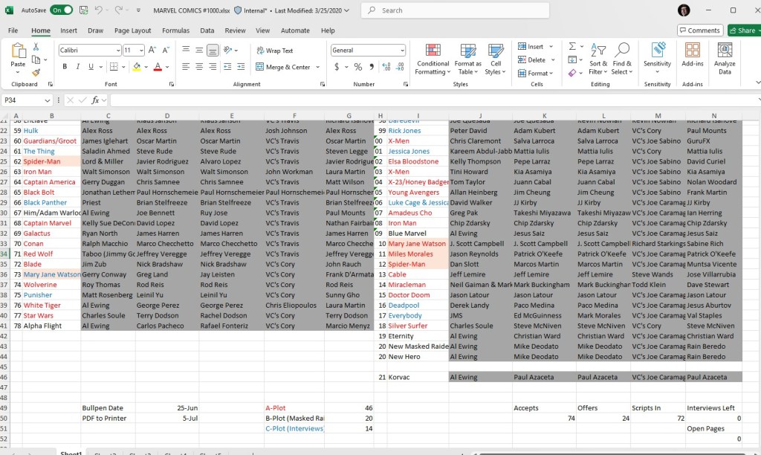Expand the Calibri font name dropdown
This screenshot has height=455, width=761.
point(117,51)
